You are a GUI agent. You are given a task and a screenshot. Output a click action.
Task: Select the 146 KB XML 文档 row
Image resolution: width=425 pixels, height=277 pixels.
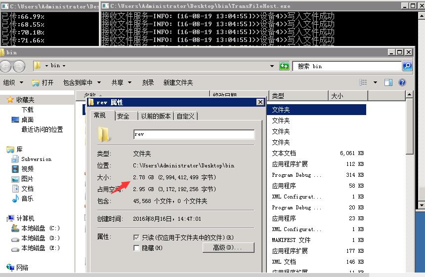pyautogui.click(x=318, y=262)
